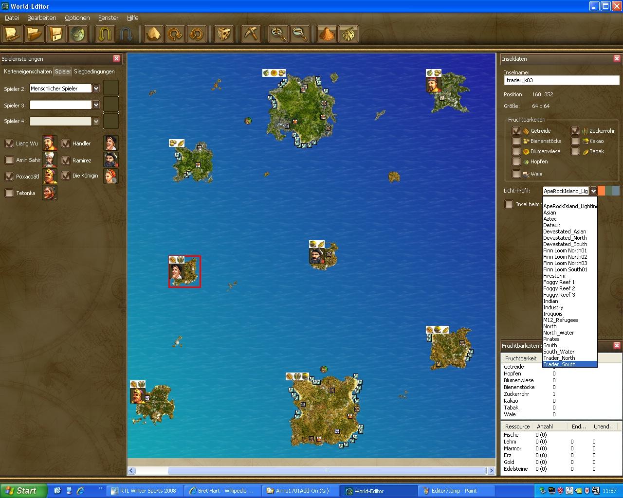Save the map using the floppy disk icon

click(x=56, y=34)
